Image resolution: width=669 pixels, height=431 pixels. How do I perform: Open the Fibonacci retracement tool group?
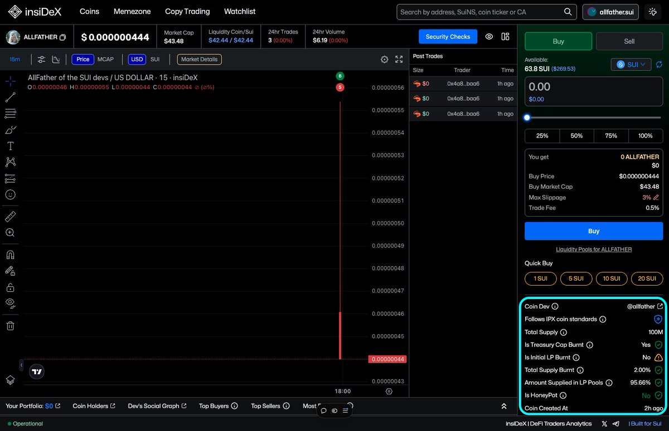pyautogui.click(x=10, y=114)
